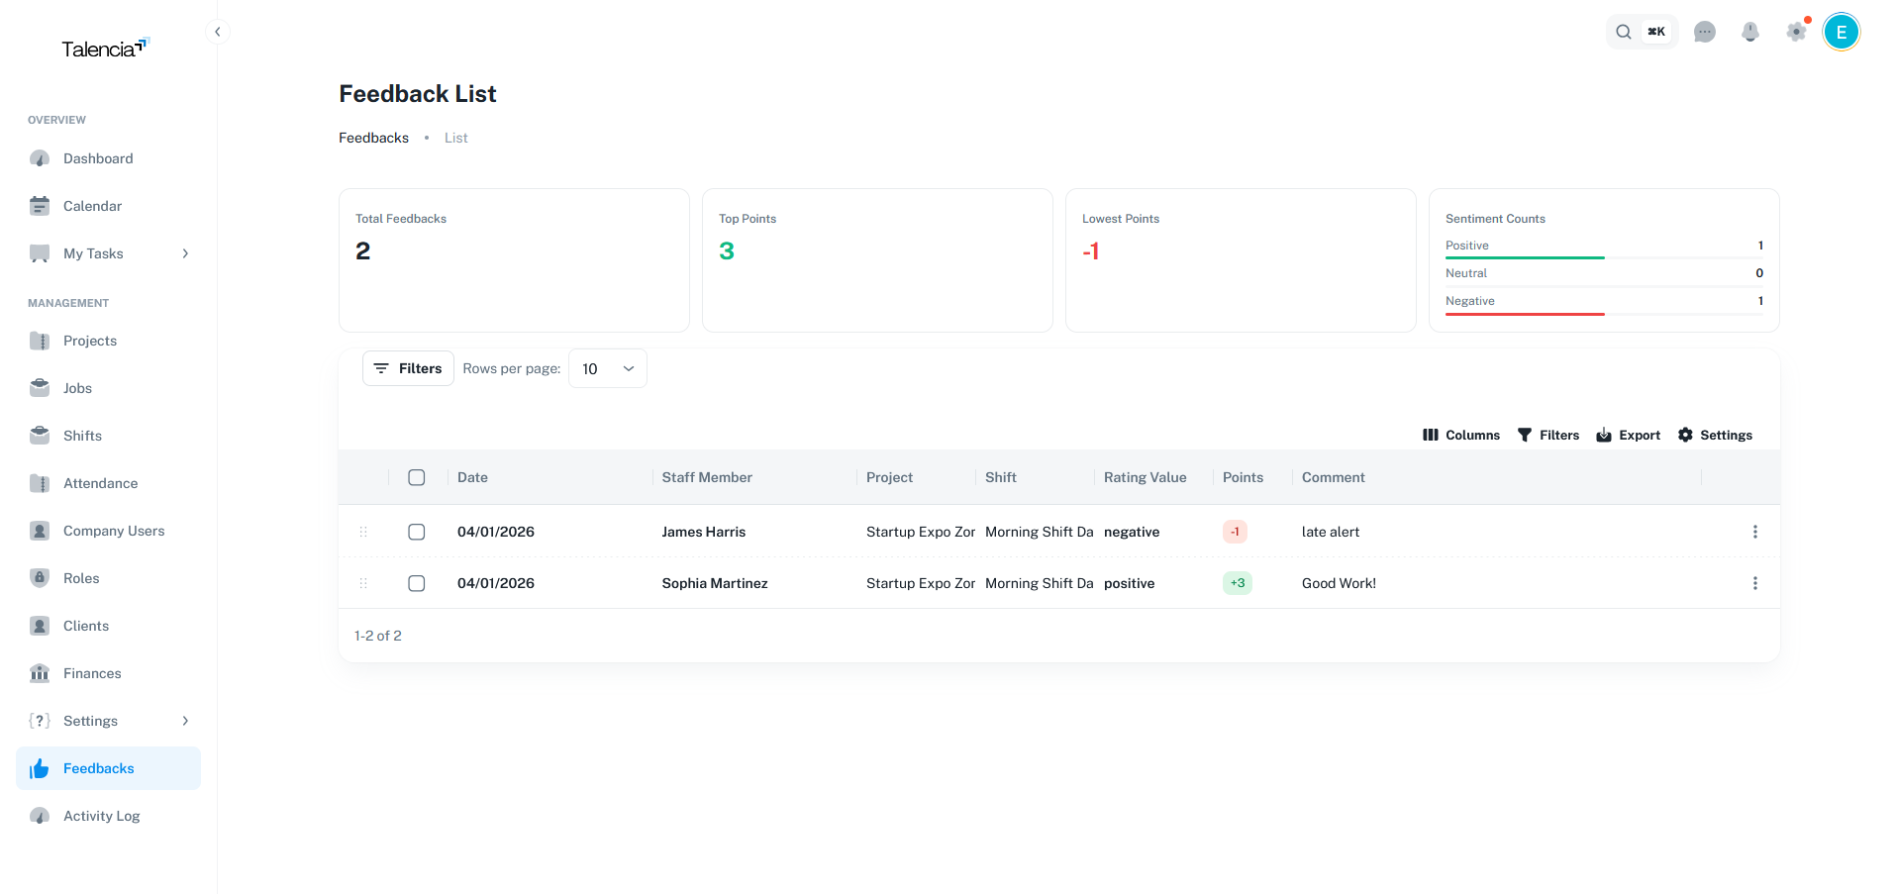Select the checkbox on James Harris row
The image size is (1896, 894).
click(416, 532)
